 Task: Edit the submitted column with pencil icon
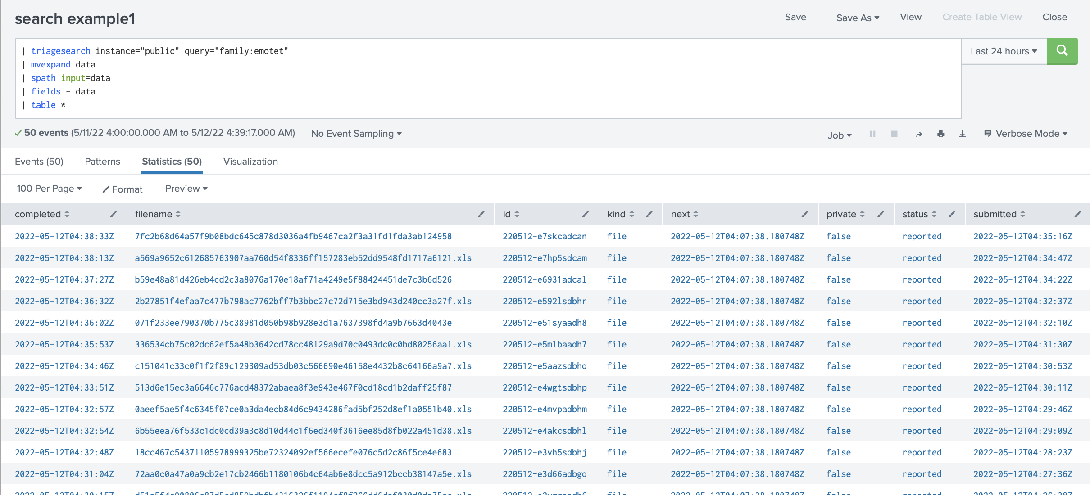point(1077,214)
